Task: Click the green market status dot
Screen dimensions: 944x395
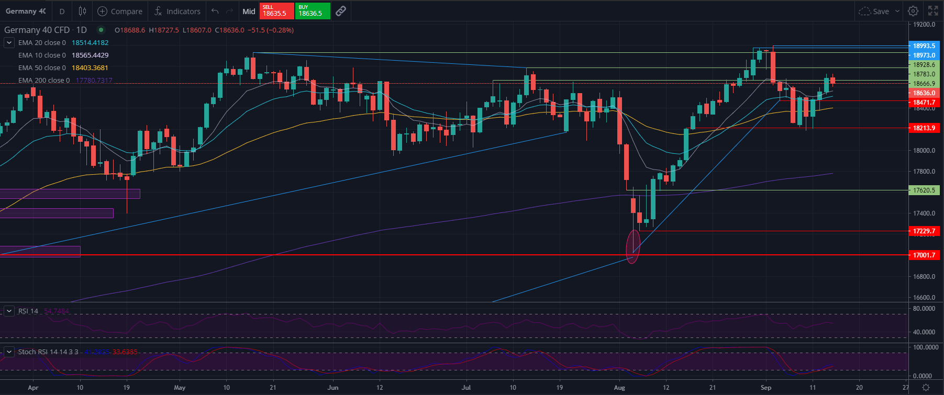Action: (x=101, y=30)
